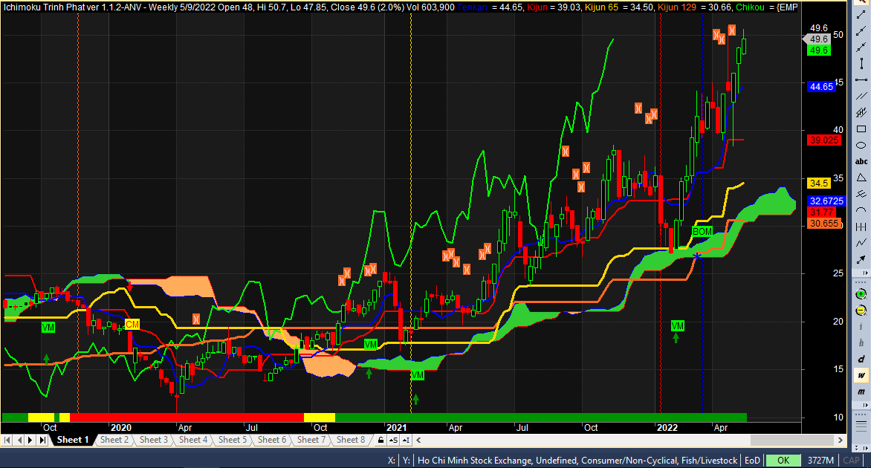Toggle the sheet lock icon
The height and width of the screenshot is (468, 871).
point(381,441)
